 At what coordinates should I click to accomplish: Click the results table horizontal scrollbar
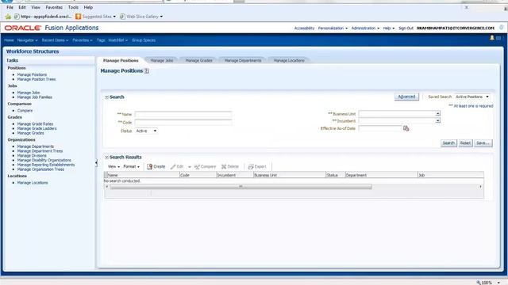point(241,187)
